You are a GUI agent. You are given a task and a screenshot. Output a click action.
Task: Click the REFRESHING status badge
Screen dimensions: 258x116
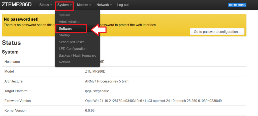[237, 5]
